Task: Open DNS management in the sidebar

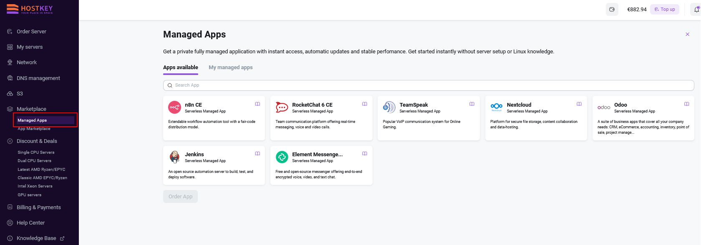Action: click(38, 78)
